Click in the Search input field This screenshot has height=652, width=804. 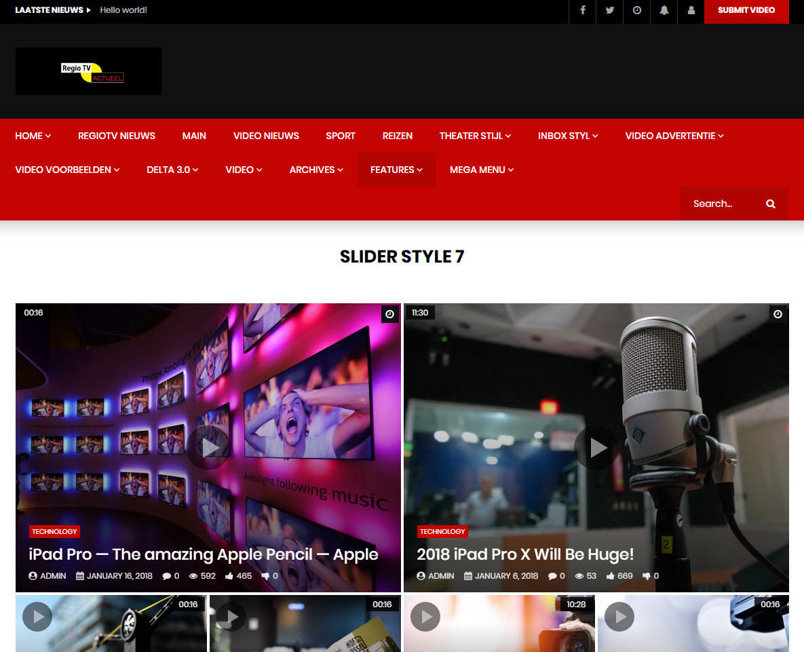pyautogui.click(x=722, y=204)
